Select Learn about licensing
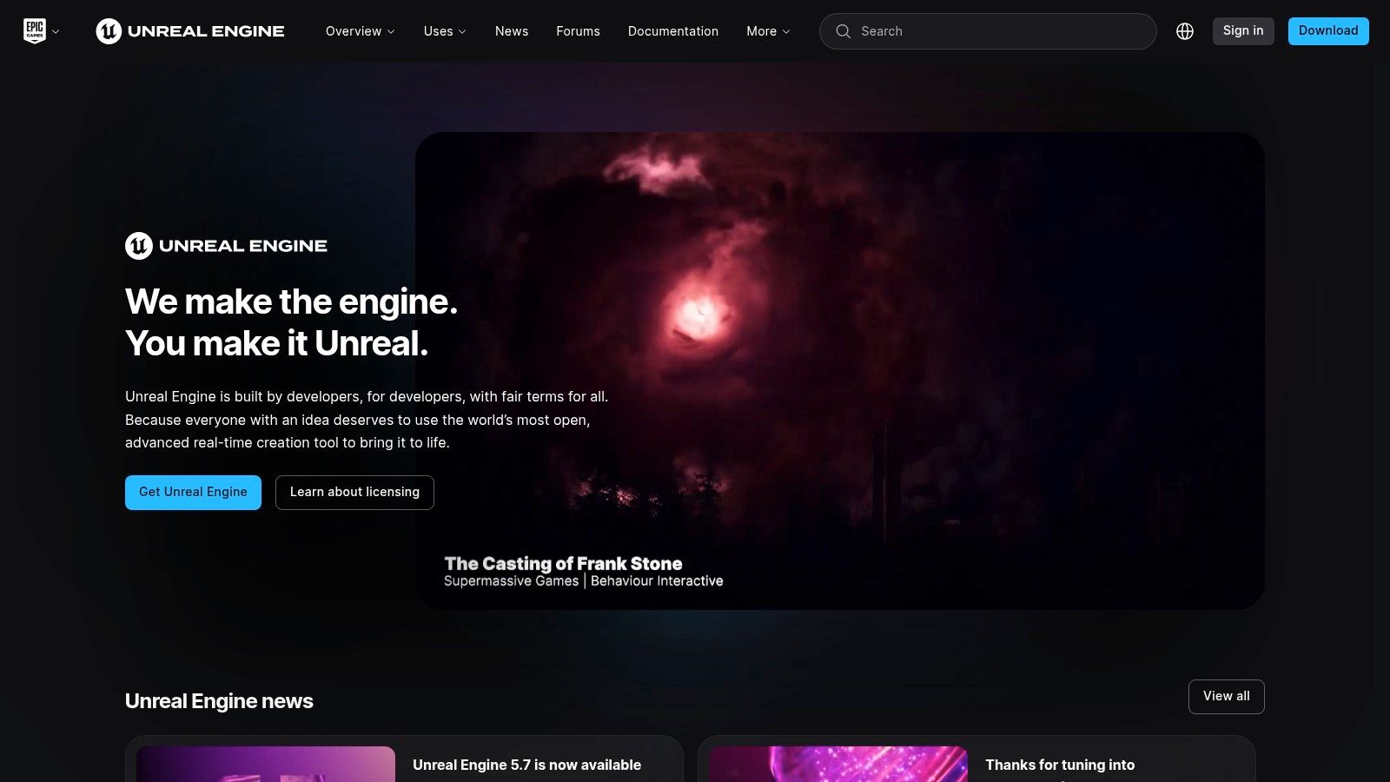The height and width of the screenshot is (782, 1390). pyautogui.click(x=354, y=492)
